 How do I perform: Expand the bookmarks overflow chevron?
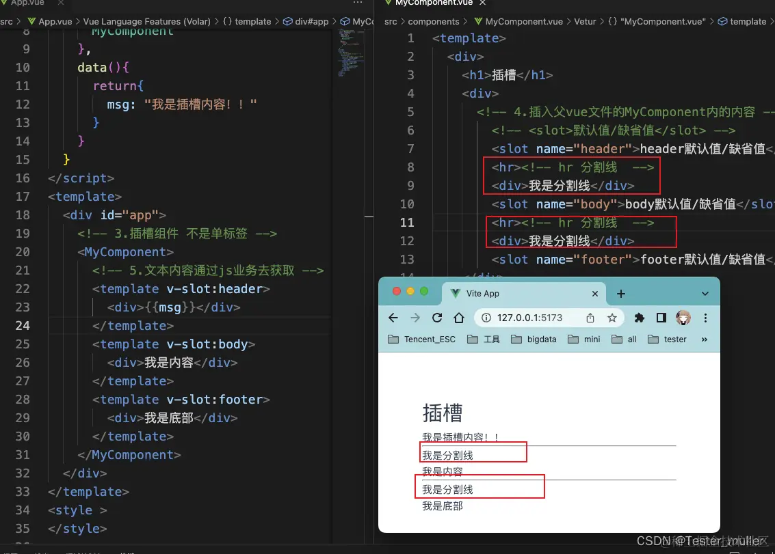coord(704,339)
